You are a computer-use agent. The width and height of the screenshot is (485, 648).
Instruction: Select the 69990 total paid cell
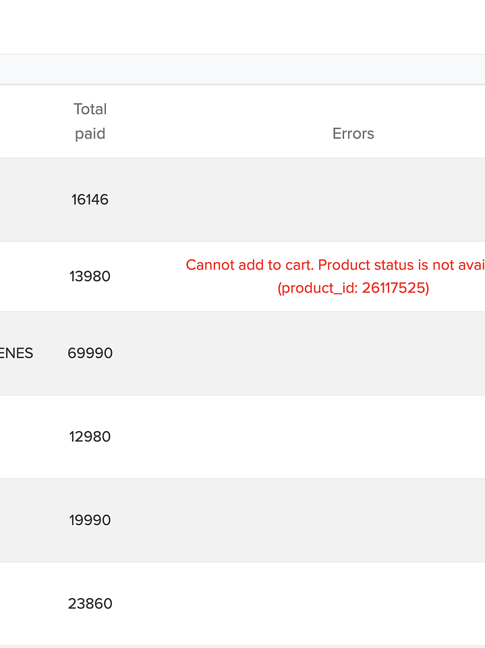tap(90, 353)
